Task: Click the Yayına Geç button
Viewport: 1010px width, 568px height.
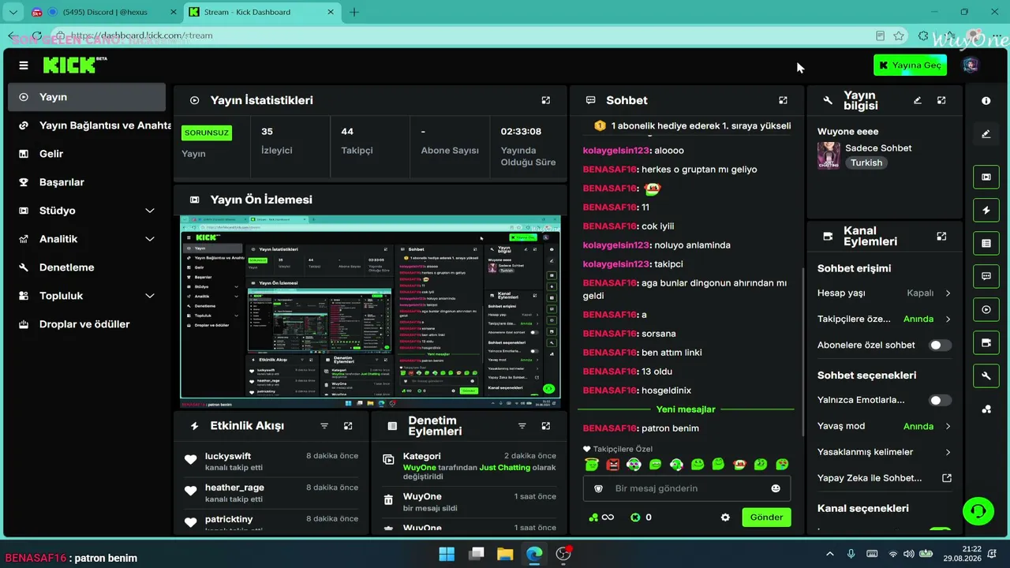Action: pos(910,65)
